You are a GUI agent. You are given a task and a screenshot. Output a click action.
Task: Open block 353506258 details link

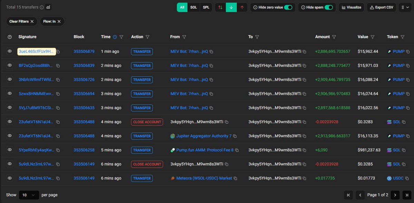[x=84, y=150]
